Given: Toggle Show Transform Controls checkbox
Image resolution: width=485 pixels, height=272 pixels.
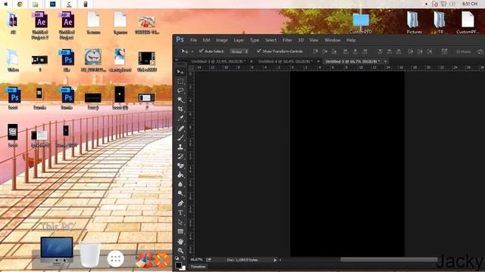Looking at the screenshot, I should [259, 51].
